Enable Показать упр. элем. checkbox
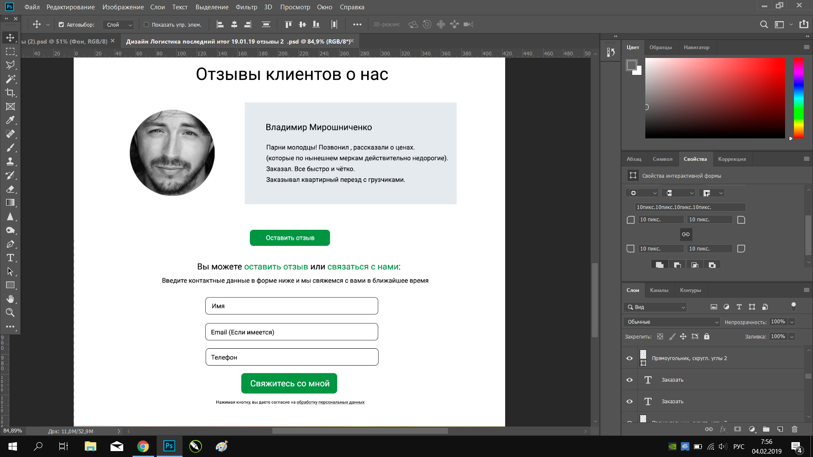 [147, 25]
